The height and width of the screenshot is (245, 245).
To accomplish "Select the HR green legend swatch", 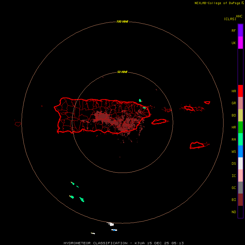I will 240,127.
